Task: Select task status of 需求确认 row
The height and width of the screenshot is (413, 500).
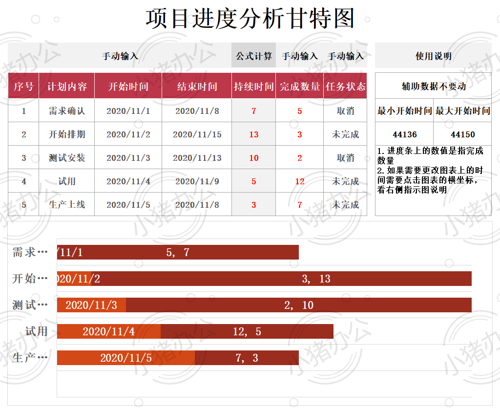Action: tap(345, 110)
